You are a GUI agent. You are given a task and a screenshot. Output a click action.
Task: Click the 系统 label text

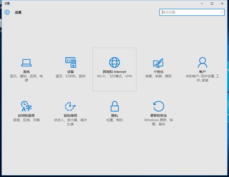(x=26, y=72)
